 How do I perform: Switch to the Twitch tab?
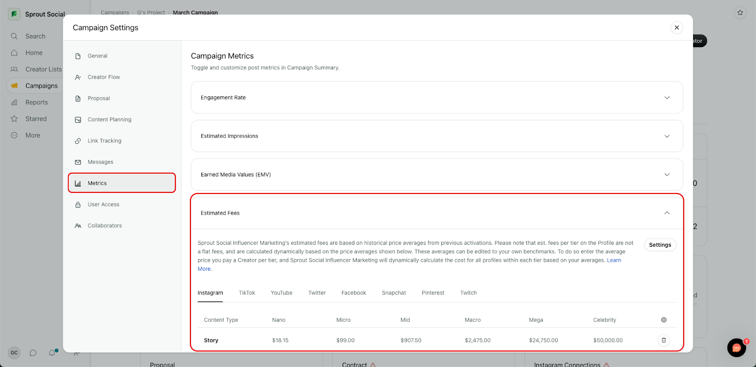tap(468, 293)
